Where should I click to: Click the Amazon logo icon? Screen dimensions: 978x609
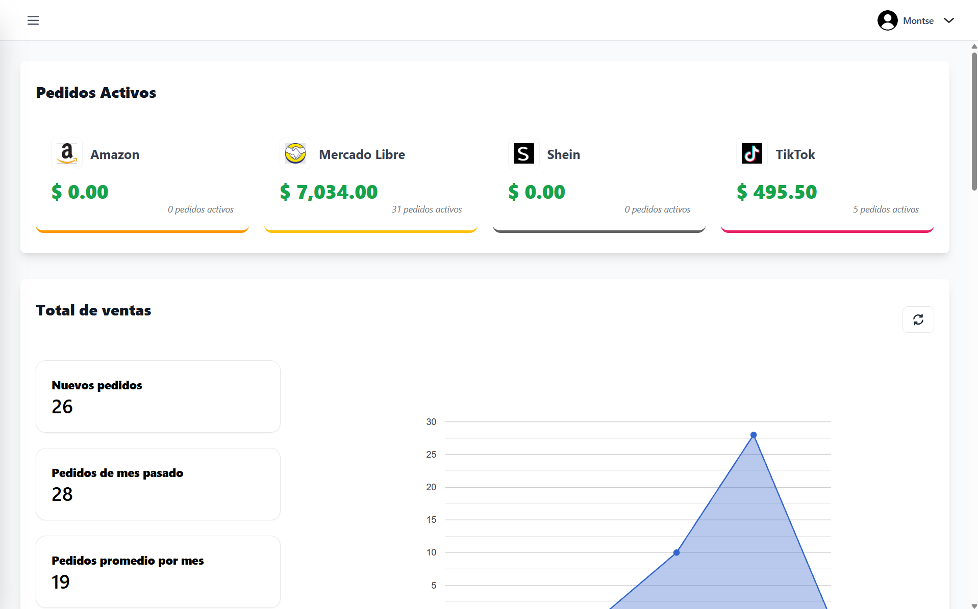click(x=67, y=153)
